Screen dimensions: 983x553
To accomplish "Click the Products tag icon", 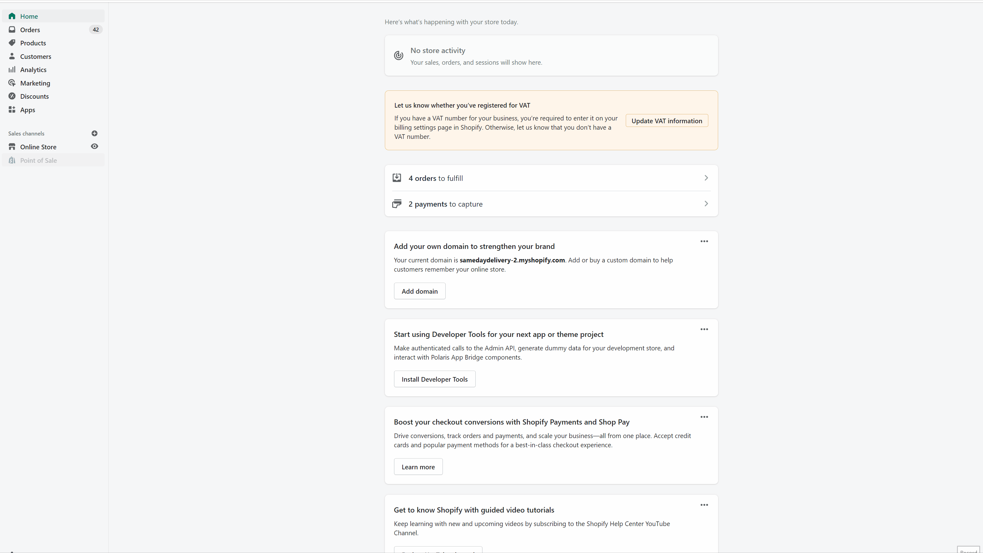I will [x=12, y=43].
